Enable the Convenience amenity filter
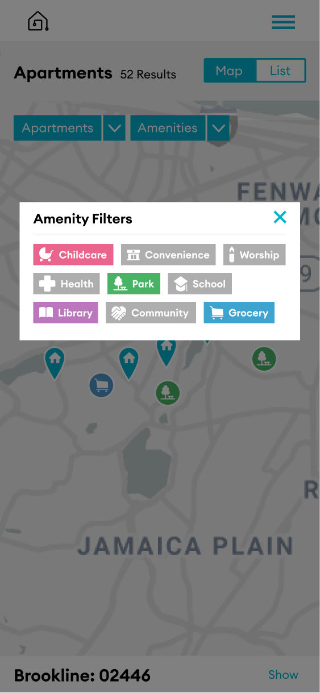Screen dimensions: 320x693 click(168, 255)
